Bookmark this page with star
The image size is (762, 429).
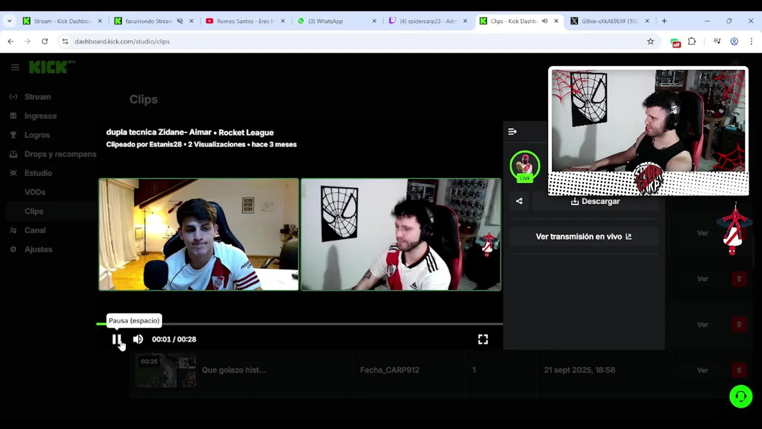coord(650,41)
